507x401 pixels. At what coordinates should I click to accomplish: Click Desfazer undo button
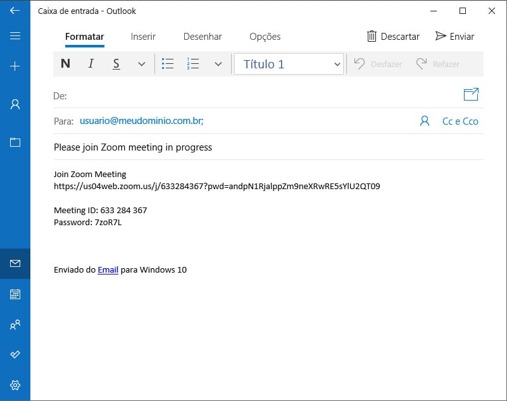379,64
